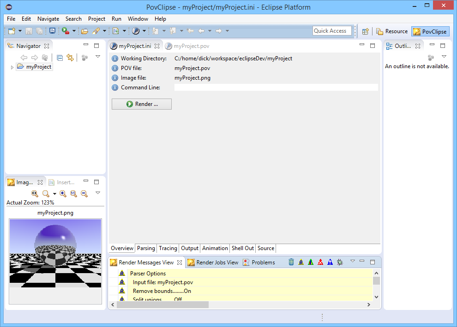Switch to the Resource perspective
Screen dimensions: 457x327
click(x=392, y=31)
